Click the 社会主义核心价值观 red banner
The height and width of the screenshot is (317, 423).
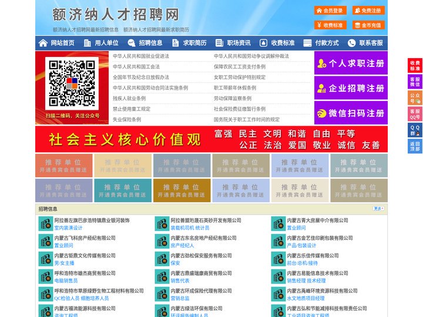point(211,139)
